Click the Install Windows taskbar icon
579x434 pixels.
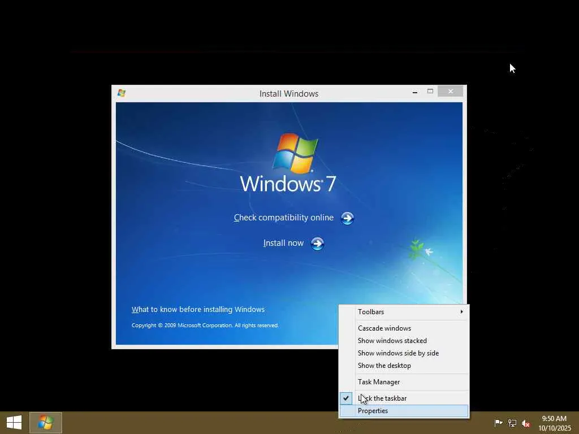(46, 423)
